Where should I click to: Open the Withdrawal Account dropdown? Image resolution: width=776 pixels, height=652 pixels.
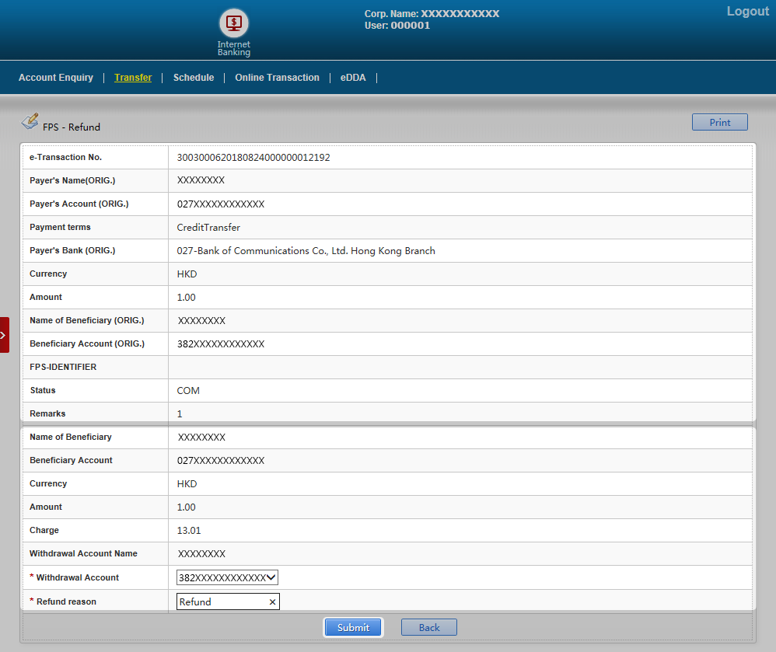pos(227,577)
